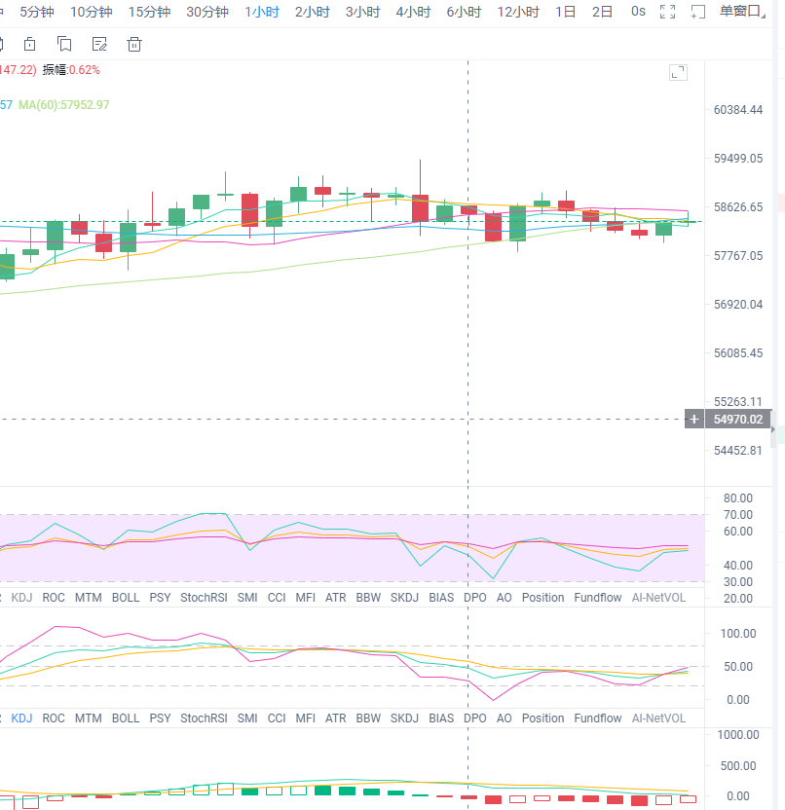Open the 单窗口 layout dropdown
This screenshot has height=810, width=785.
[x=742, y=12]
